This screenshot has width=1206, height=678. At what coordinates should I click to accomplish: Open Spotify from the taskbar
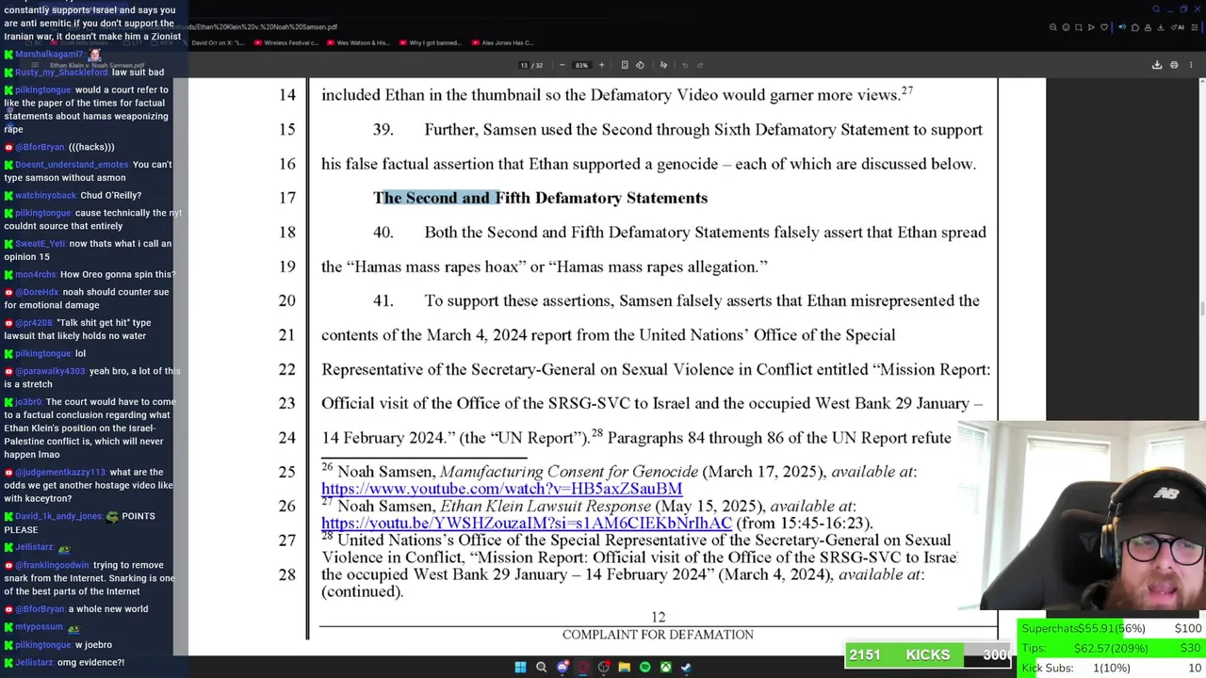point(644,667)
